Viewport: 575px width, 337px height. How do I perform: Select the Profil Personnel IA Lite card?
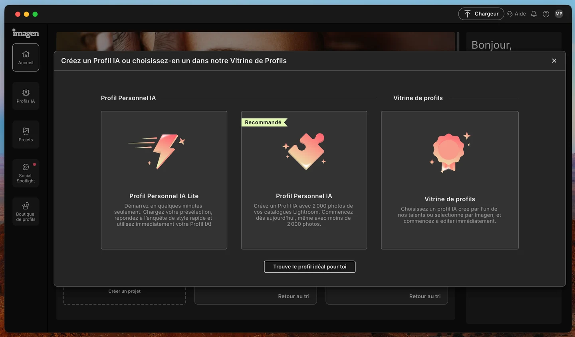(x=164, y=180)
